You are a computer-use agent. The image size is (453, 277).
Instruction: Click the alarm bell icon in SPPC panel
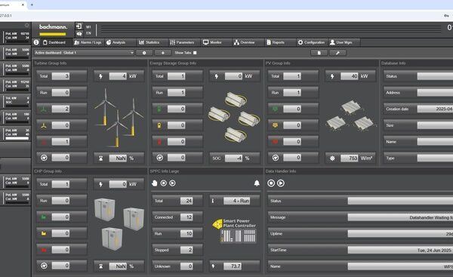point(257,183)
